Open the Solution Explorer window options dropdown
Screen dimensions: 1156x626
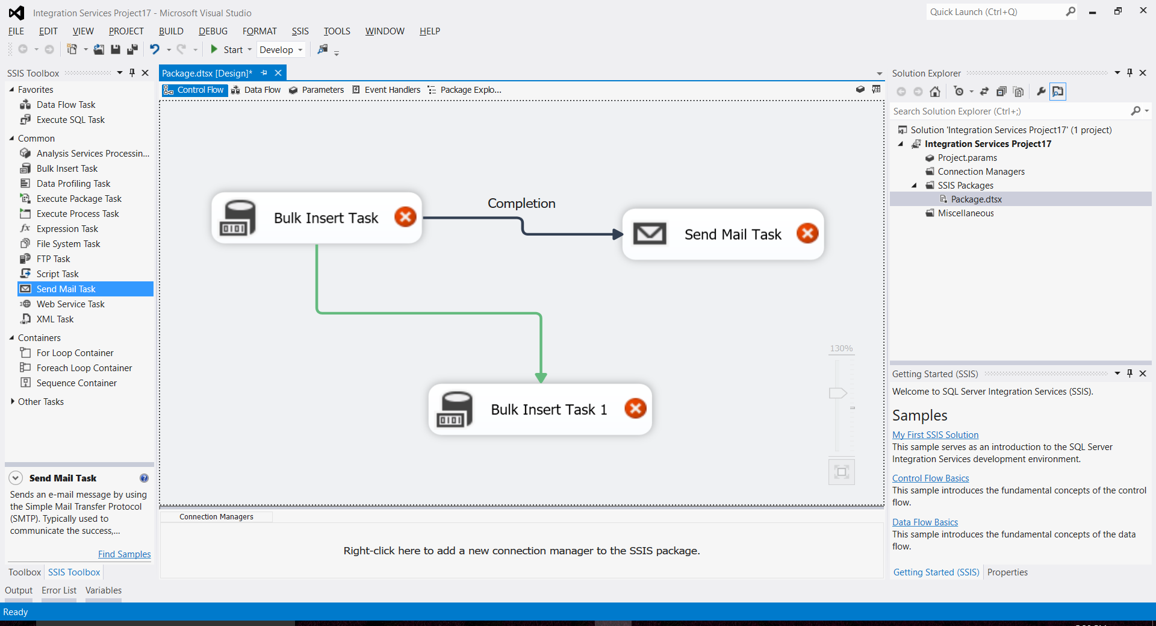click(1117, 73)
